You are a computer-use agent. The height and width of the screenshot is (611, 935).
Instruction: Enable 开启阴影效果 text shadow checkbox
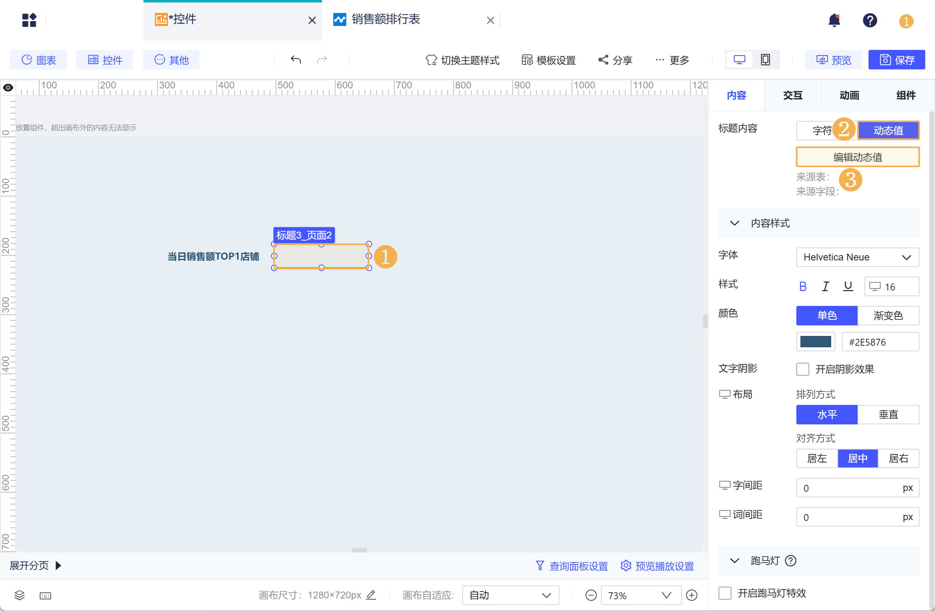pos(802,369)
